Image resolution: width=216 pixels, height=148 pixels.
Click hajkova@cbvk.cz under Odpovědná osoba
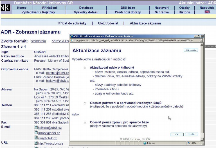coord(58,81)
